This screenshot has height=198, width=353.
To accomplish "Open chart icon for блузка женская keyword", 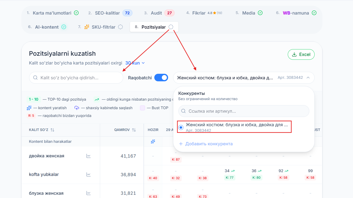I will [89, 193].
